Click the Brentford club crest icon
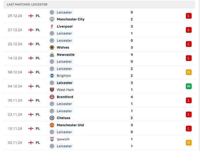Viewport: 200px width, 151px height. (x=52, y=97)
